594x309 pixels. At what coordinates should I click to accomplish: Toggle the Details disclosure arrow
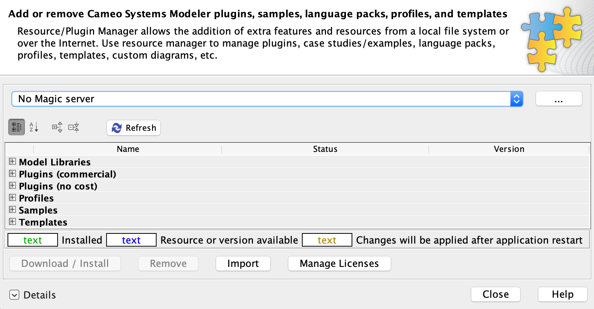click(14, 295)
